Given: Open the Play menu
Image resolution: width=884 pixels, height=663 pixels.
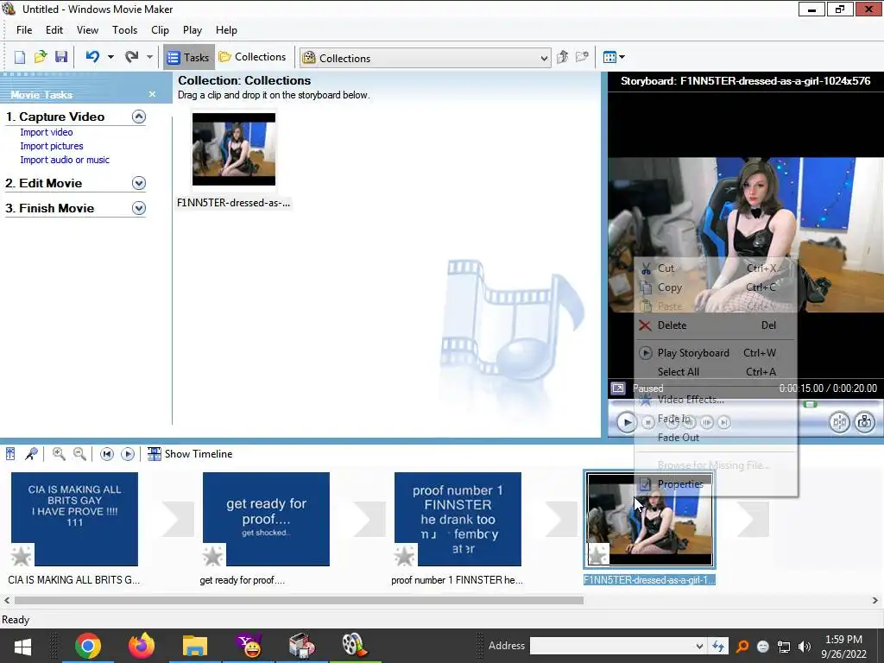Looking at the screenshot, I should 193,30.
